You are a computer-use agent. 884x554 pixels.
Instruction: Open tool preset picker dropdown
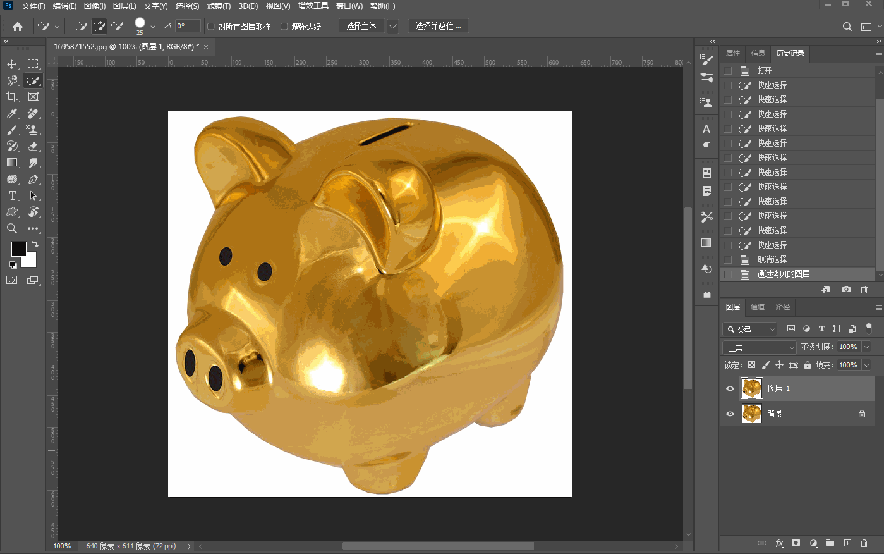pos(57,27)
